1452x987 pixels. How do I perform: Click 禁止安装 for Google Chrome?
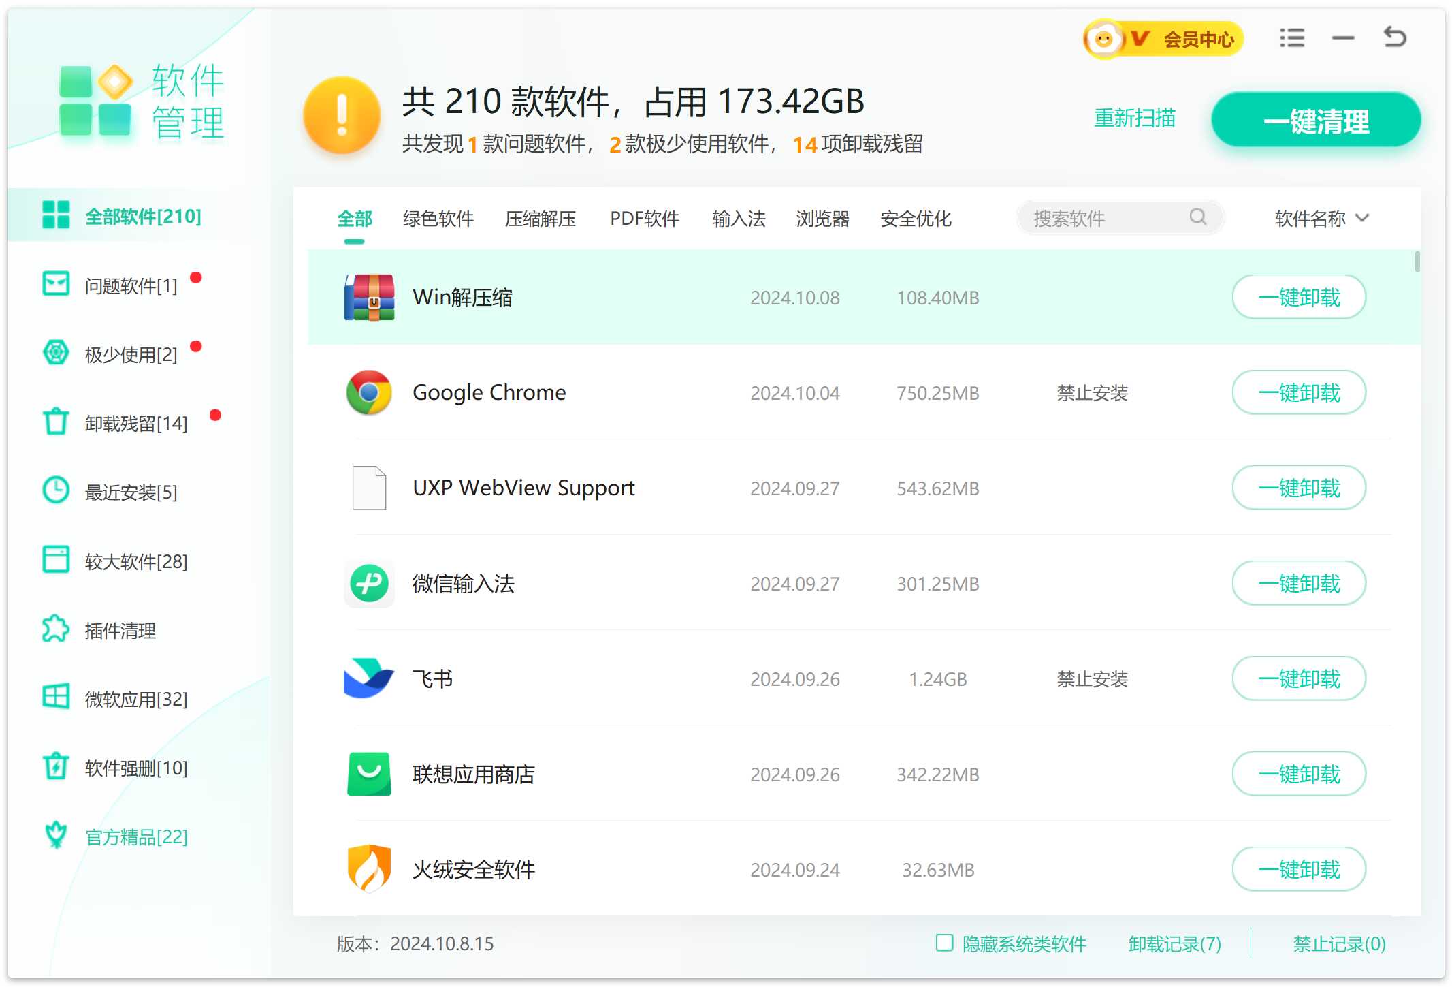[x=1092, y=393]
